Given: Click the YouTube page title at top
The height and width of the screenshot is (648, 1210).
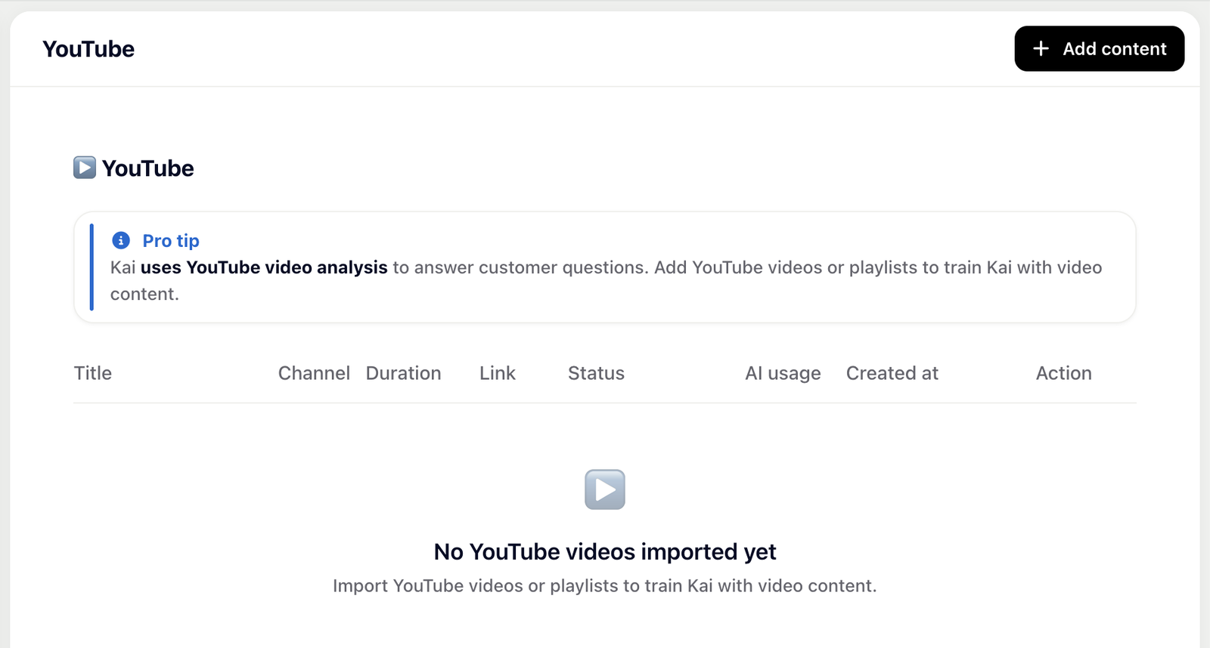Looking at the screenshot, I should tap(88, 49).
